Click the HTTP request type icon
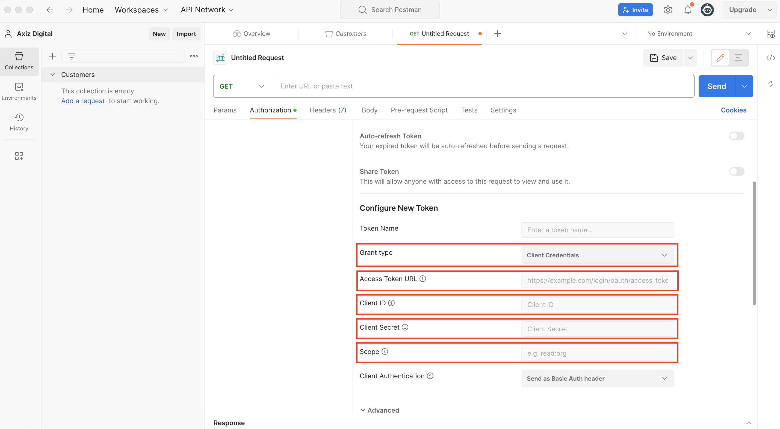Viewport: 780px width, 429px height. [x=220, y=58]
